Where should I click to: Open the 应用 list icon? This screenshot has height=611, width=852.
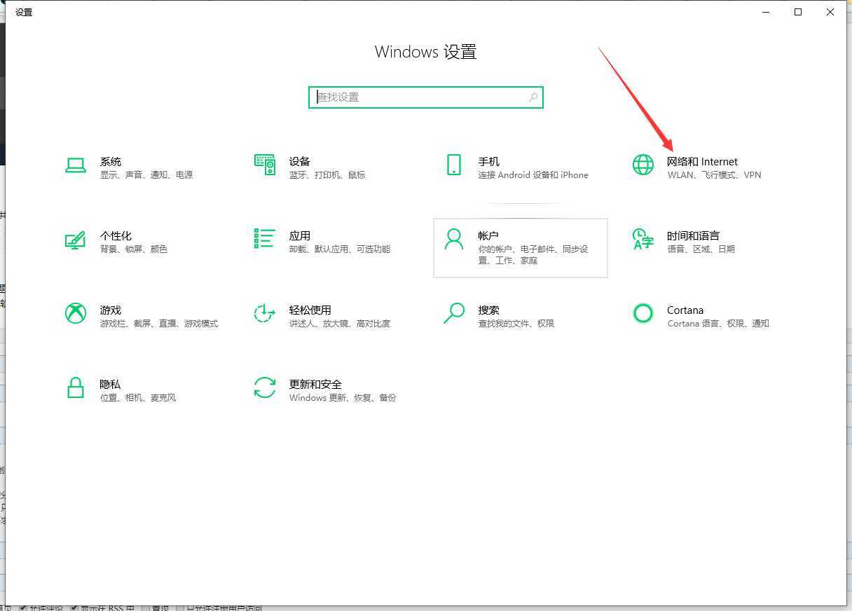coord(265,238)
